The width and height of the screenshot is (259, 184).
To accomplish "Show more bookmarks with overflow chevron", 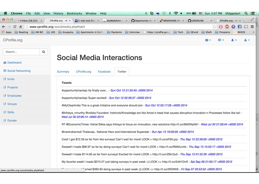I will [253, 32].
